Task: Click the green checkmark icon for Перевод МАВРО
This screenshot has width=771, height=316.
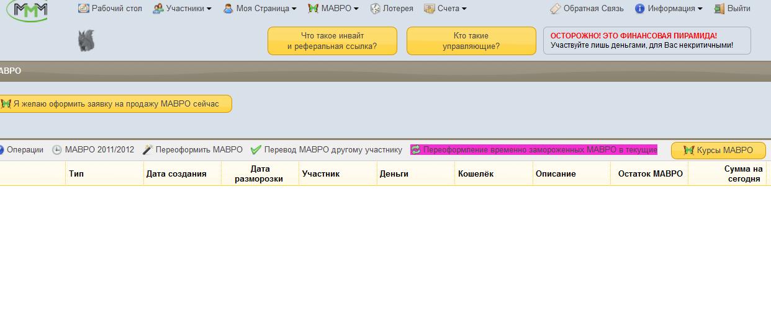Action: (256, 150)
